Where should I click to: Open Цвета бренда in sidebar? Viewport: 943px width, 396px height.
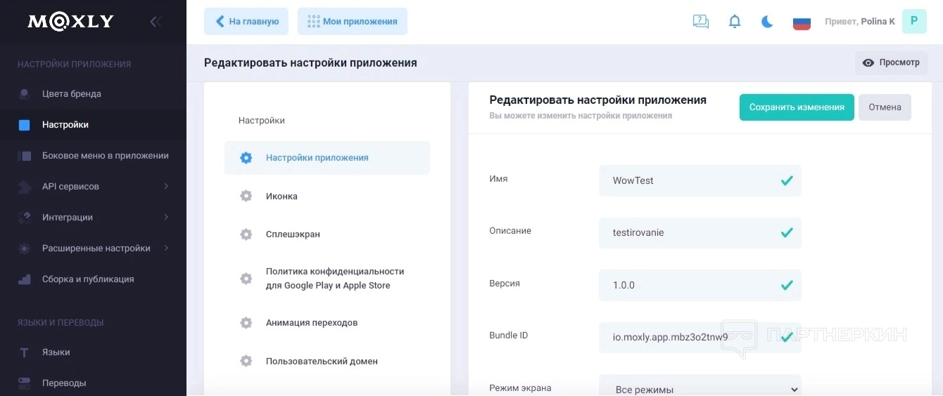93,94
